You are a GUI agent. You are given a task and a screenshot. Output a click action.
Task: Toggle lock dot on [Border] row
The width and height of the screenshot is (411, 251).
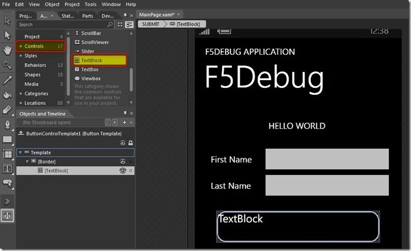point(131,162)
